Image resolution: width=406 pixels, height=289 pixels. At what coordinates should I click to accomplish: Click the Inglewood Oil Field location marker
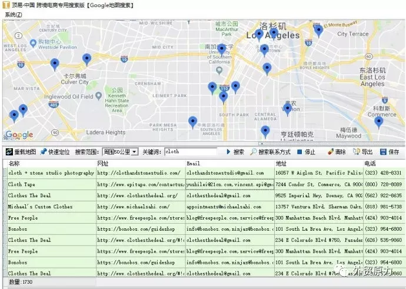click(x=98, y=96)
